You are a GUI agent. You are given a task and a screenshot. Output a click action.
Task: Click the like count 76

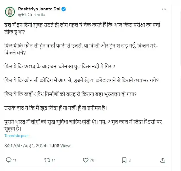pyautogui.click(x=92, y=160)
